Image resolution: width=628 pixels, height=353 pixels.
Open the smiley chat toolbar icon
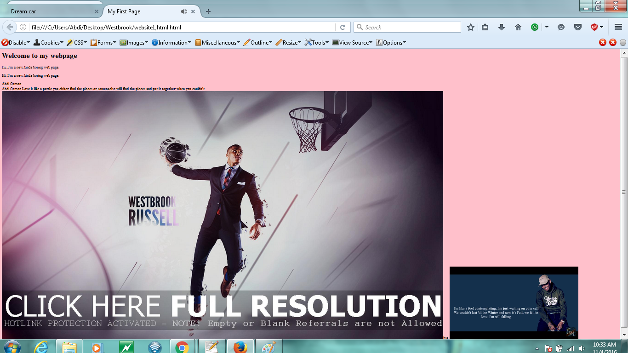561,28
